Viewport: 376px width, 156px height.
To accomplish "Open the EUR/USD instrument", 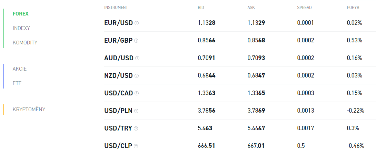I will [118, 23].
